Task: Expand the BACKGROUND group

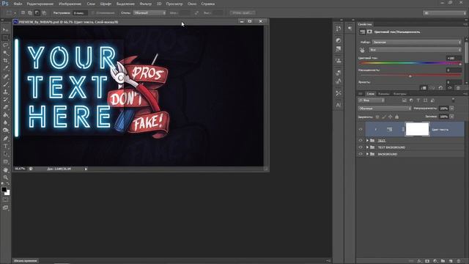Action: [367, 154]
